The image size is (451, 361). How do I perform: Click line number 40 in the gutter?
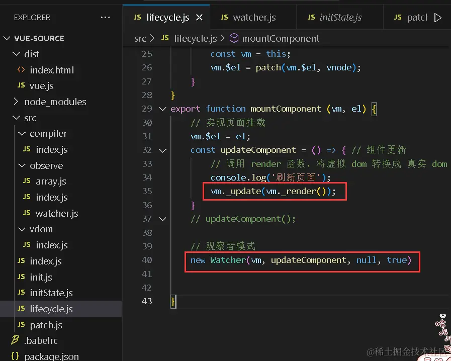pyautogui.click(x=147, y=260)
